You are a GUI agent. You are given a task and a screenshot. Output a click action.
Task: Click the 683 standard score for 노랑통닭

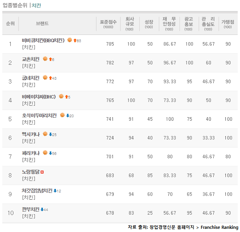tap(110, 176)
